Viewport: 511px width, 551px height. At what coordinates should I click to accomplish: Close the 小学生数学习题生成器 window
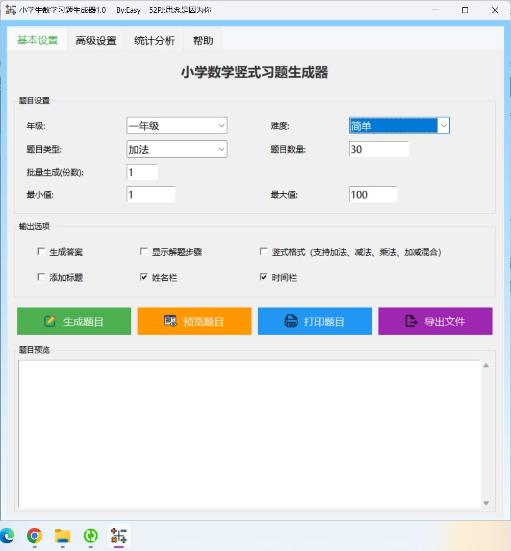pos(495,10)
